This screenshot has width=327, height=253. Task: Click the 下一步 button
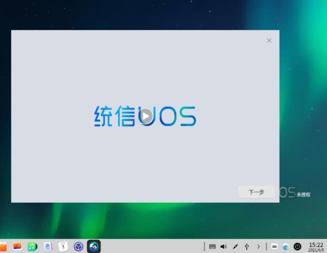click(256, 192)
